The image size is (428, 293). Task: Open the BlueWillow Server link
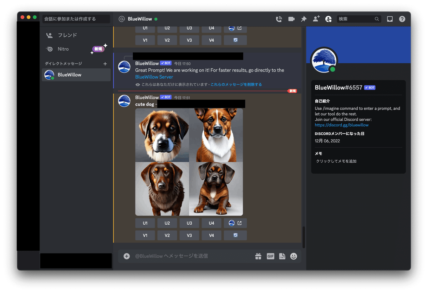(x=154, y=77)
